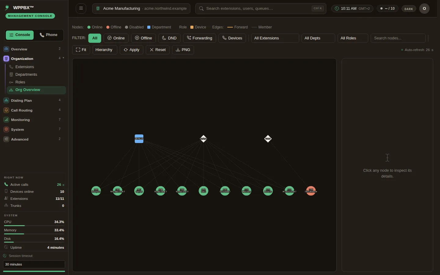Reset the graph view
The height and width of the screenshot is (275, 440).
(x=158, y=50)
